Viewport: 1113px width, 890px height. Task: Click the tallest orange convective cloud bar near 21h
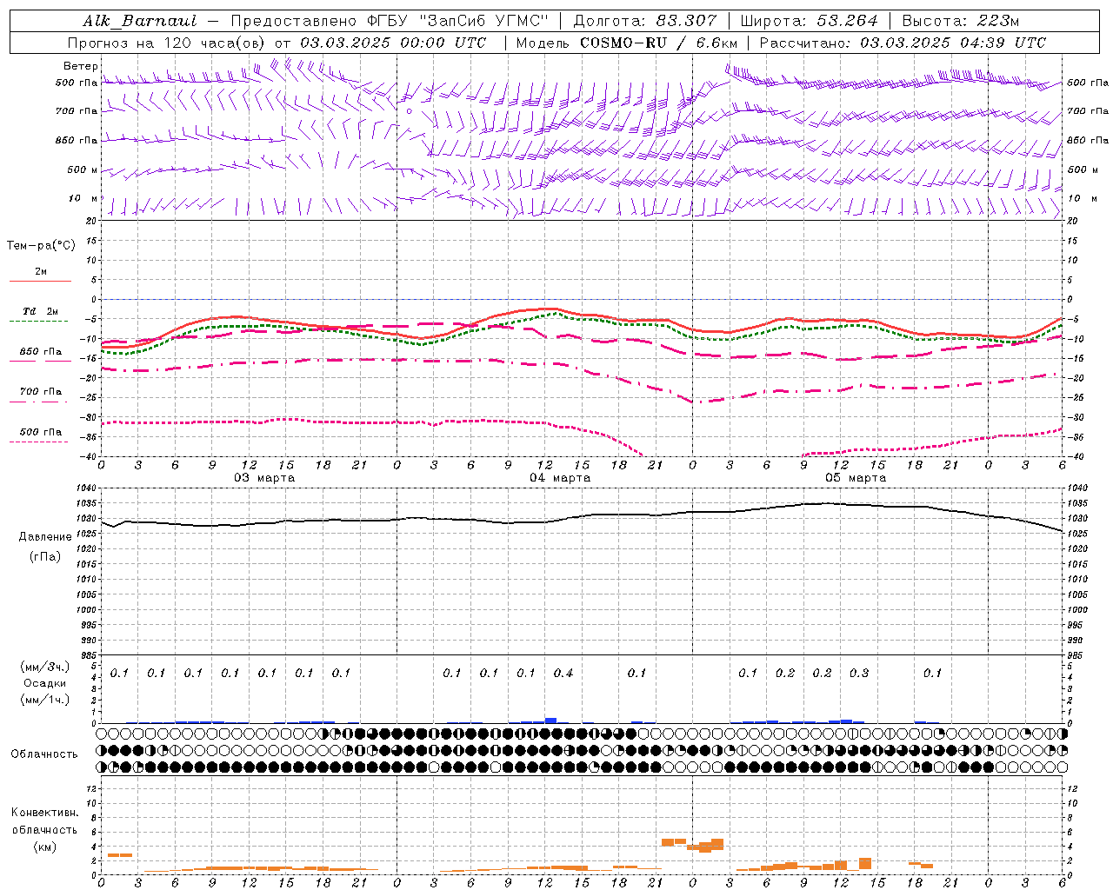tap(668, 842)
